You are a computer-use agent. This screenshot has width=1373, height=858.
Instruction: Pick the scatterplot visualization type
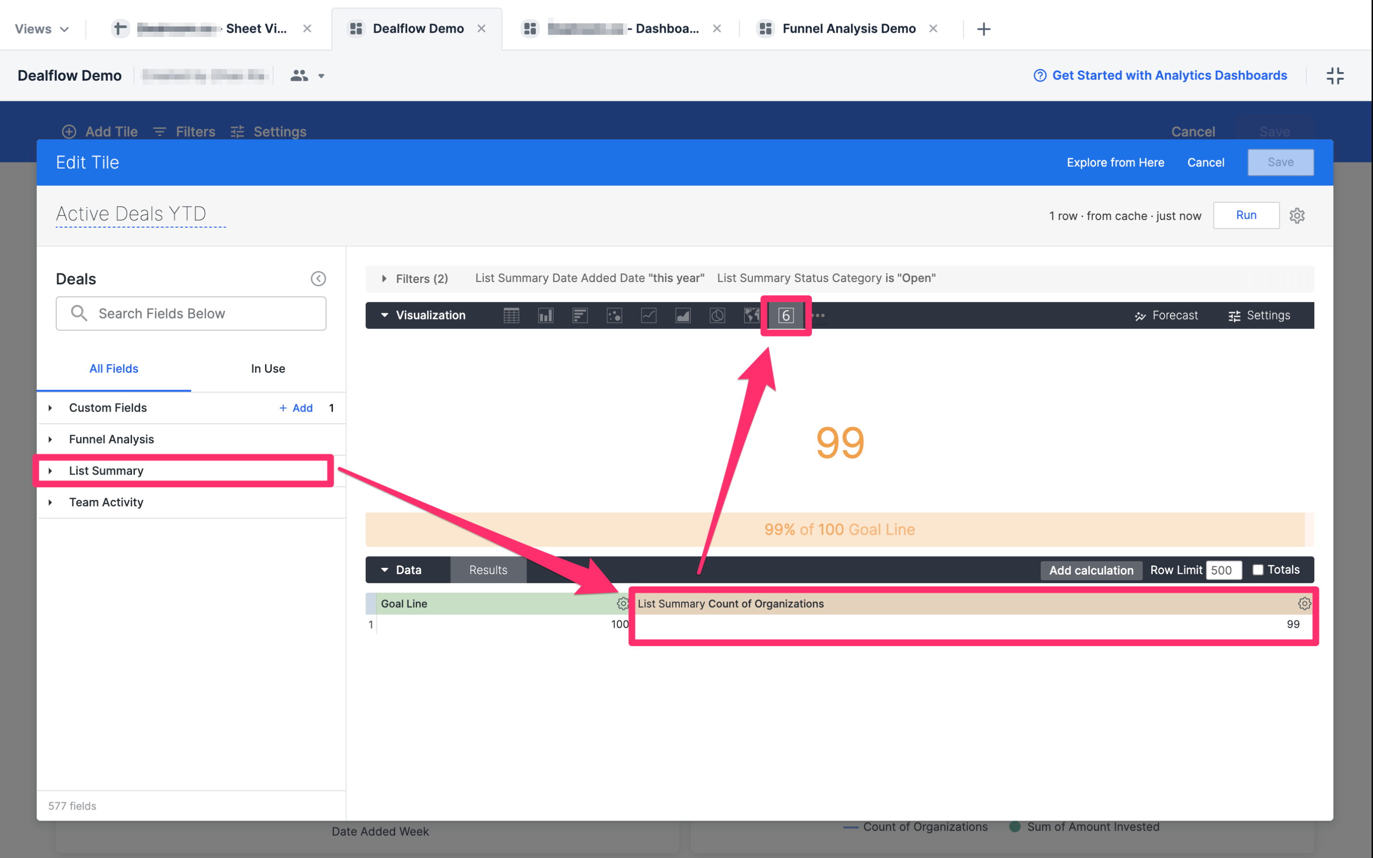coord(614,316)
